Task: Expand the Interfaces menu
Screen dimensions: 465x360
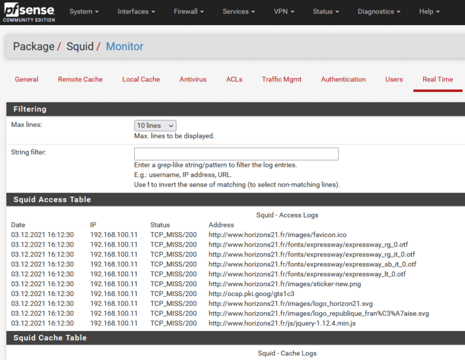Action: coord(136,12)
